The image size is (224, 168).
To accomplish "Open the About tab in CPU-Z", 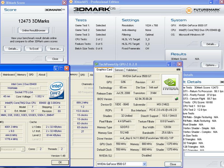I will tap(42, 75).
